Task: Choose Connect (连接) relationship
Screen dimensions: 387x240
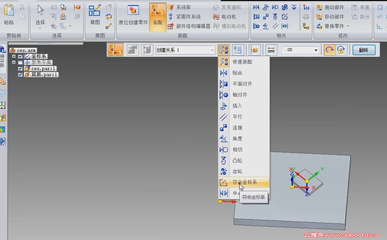Action: pyautogui.click(x=243, y=128)
